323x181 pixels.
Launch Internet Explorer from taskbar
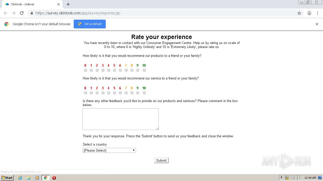click(x=20, y=178)
